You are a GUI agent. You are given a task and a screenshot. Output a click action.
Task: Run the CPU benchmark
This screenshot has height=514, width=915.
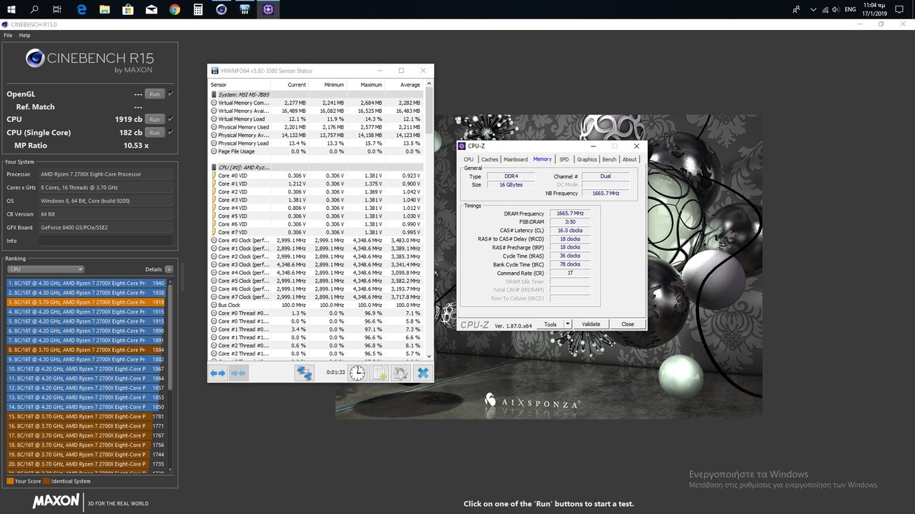point(154,119)
